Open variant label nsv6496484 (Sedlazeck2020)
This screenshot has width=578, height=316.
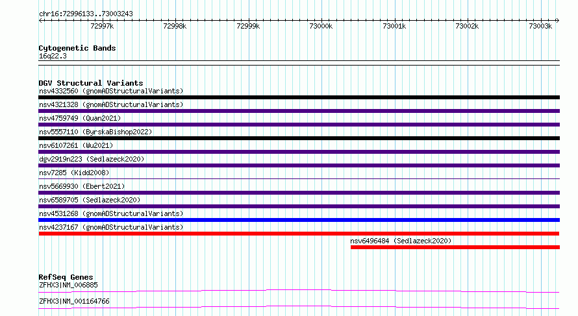coord(401,241)
